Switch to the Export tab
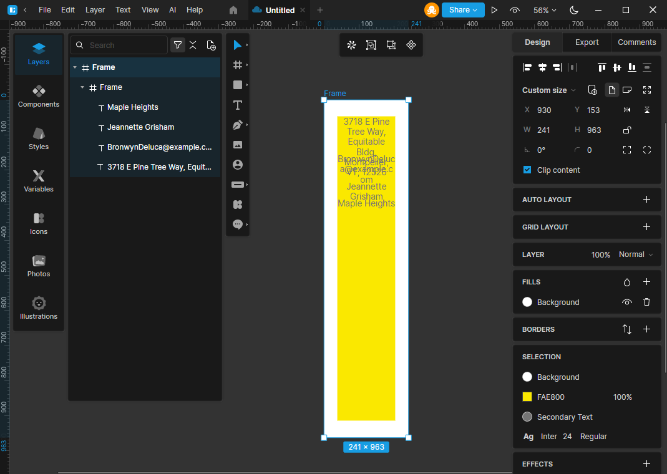 pyautogui.click(x=587, y=42)
